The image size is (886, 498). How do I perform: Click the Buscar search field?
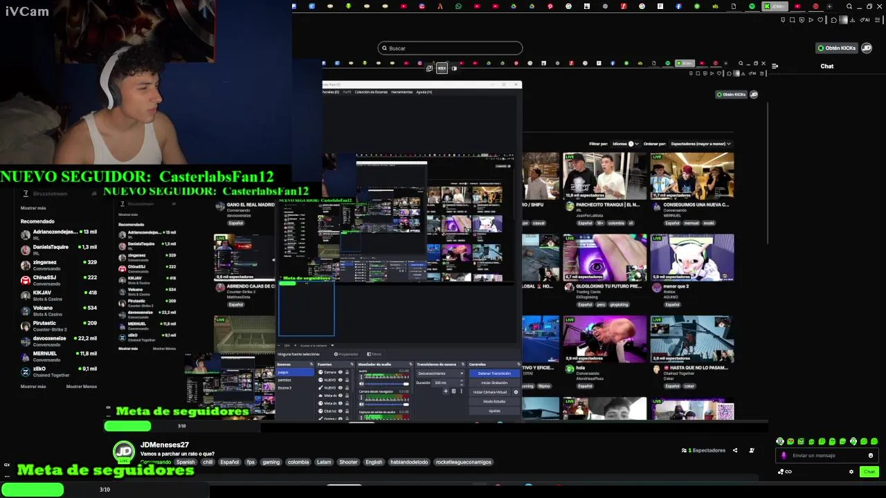[450, 48]
